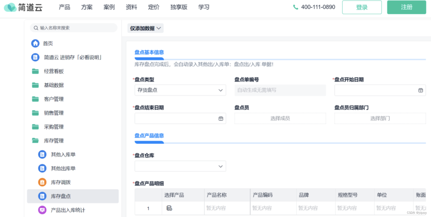
Task: Open the 库存调拨 orange form icon
Action: coord(42,182)
